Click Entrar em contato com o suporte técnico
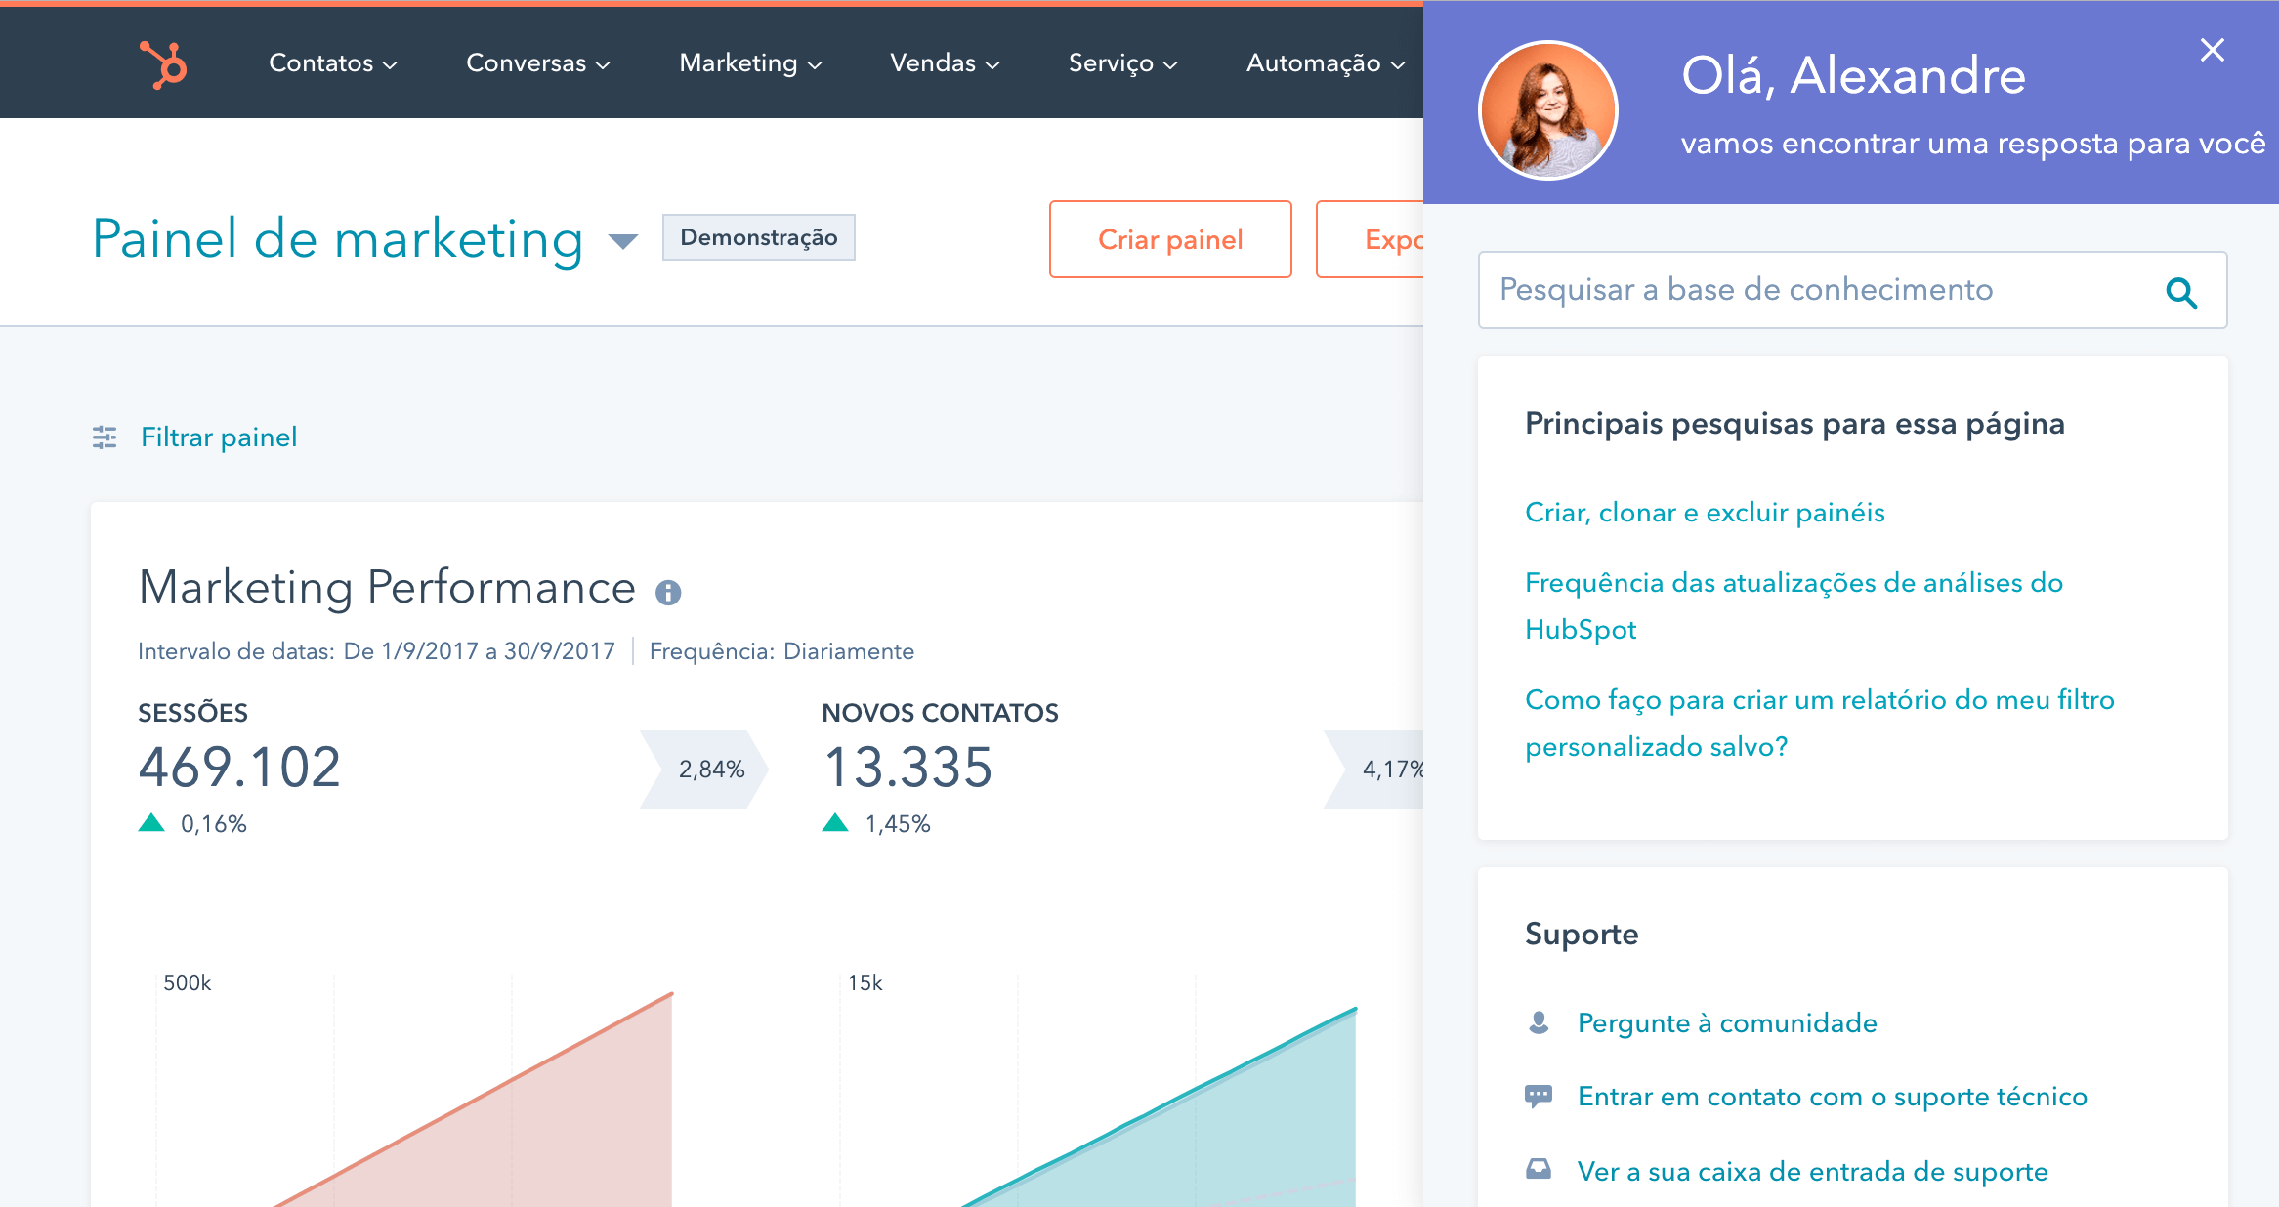 pyautogui.click(x=1832, y=1097)
